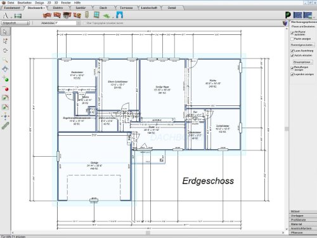The image size is (317, 238).
Task: Click the horizontal scrollbar at the canvas bottom
Action: (x=148, y=232)
